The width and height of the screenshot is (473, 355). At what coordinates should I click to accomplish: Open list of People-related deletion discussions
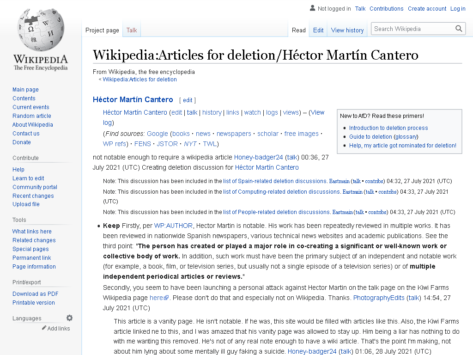point(277,212)
